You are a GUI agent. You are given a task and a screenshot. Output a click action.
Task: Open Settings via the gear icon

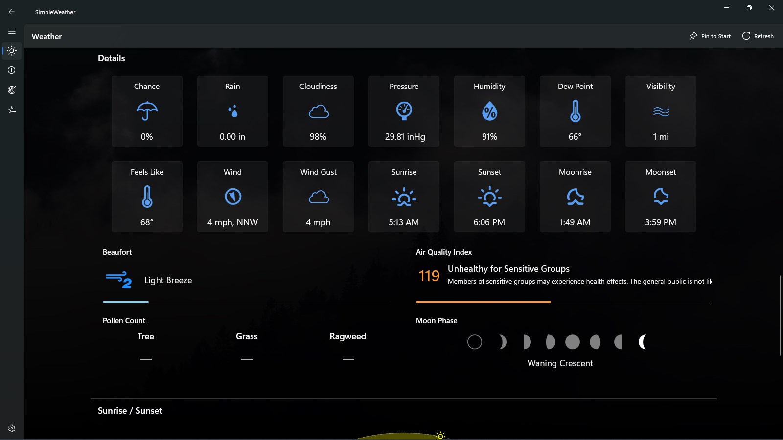coord(10,427)
